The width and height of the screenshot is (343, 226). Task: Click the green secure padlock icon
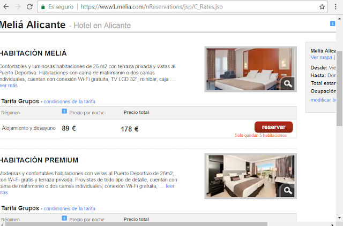(x=43, y=7)
